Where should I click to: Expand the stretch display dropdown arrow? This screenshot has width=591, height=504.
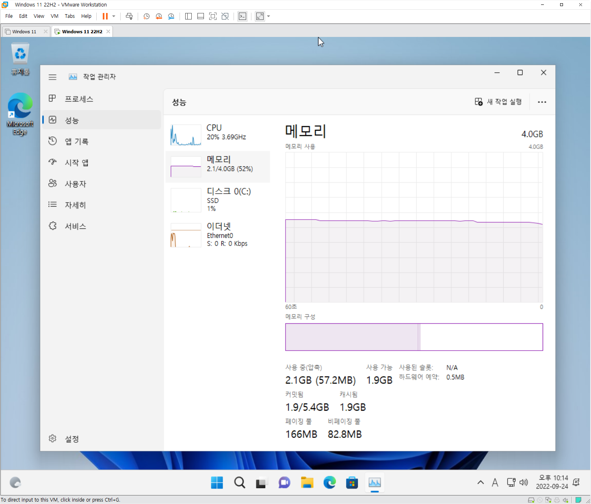(x=268, y=16)
